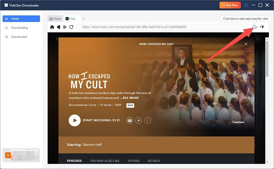Navigate back with the left arrow
Viewport: 274px width, 169px height.
tap(59, 27)
